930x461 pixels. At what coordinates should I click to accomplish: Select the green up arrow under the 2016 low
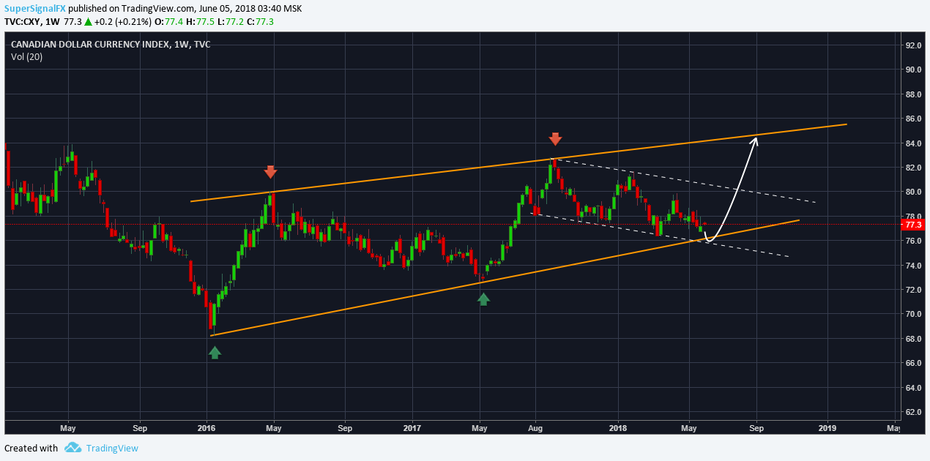click(215, 353)
